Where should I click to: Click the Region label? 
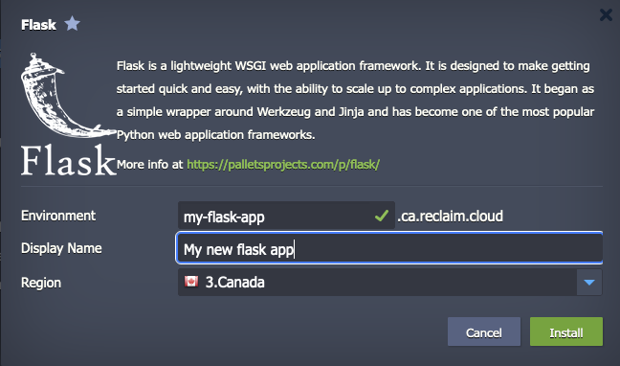(x=41, y=283)
